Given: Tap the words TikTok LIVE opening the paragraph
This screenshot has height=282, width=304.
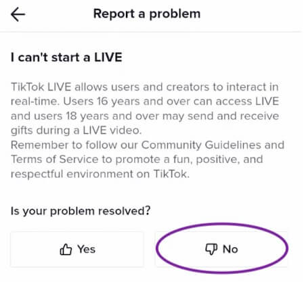Looking at the screenshot, I should (41, 87).
